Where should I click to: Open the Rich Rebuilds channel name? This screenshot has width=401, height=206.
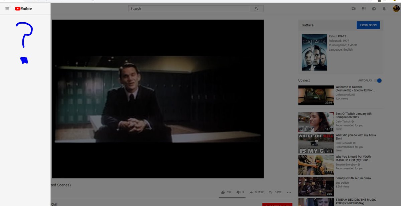click(344, 143)
